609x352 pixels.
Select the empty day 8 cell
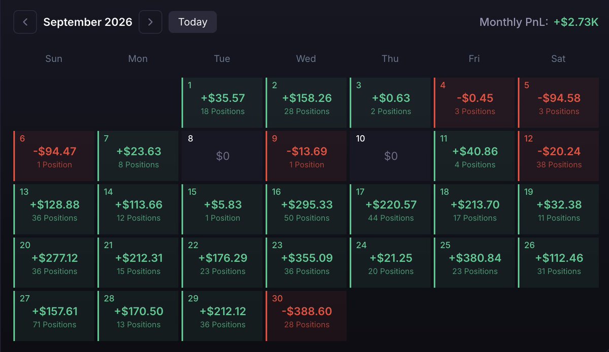(x=222, y=156)
